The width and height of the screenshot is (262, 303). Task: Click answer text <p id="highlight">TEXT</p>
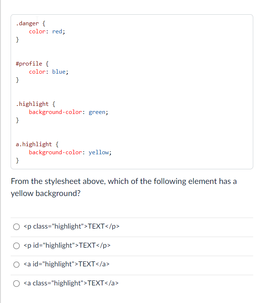click(x=67, y=245)
